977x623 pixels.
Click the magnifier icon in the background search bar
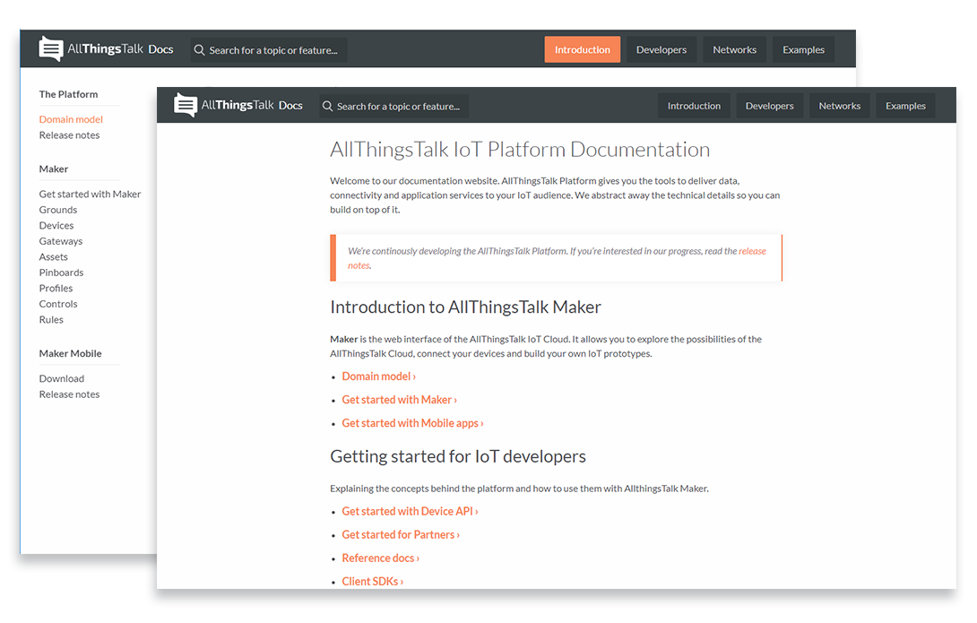click(199, 50)
